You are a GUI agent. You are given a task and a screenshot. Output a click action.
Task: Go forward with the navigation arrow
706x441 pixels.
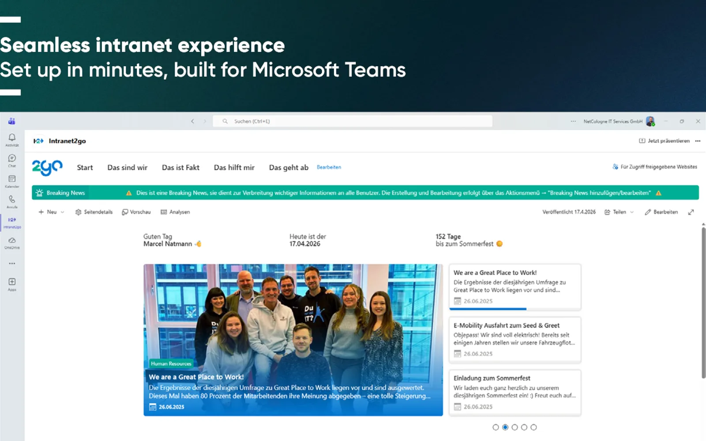point(205,121)
